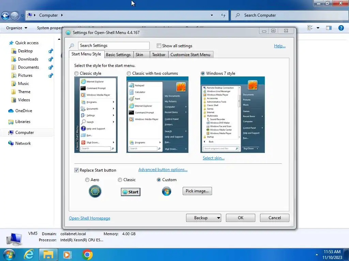Image resolution: width=349 pixels, height=261 pixels.
Task: Click the refresh icon in address bar
Action: click(223, 15)
